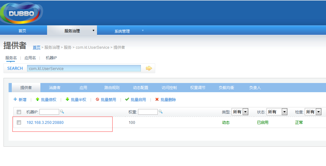Click the magnifier beside 机器IP filter

(x=62, y=112)
